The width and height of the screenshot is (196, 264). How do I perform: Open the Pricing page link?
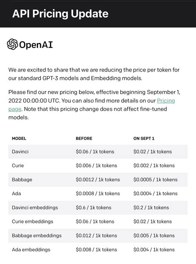(x=166, y=101)
